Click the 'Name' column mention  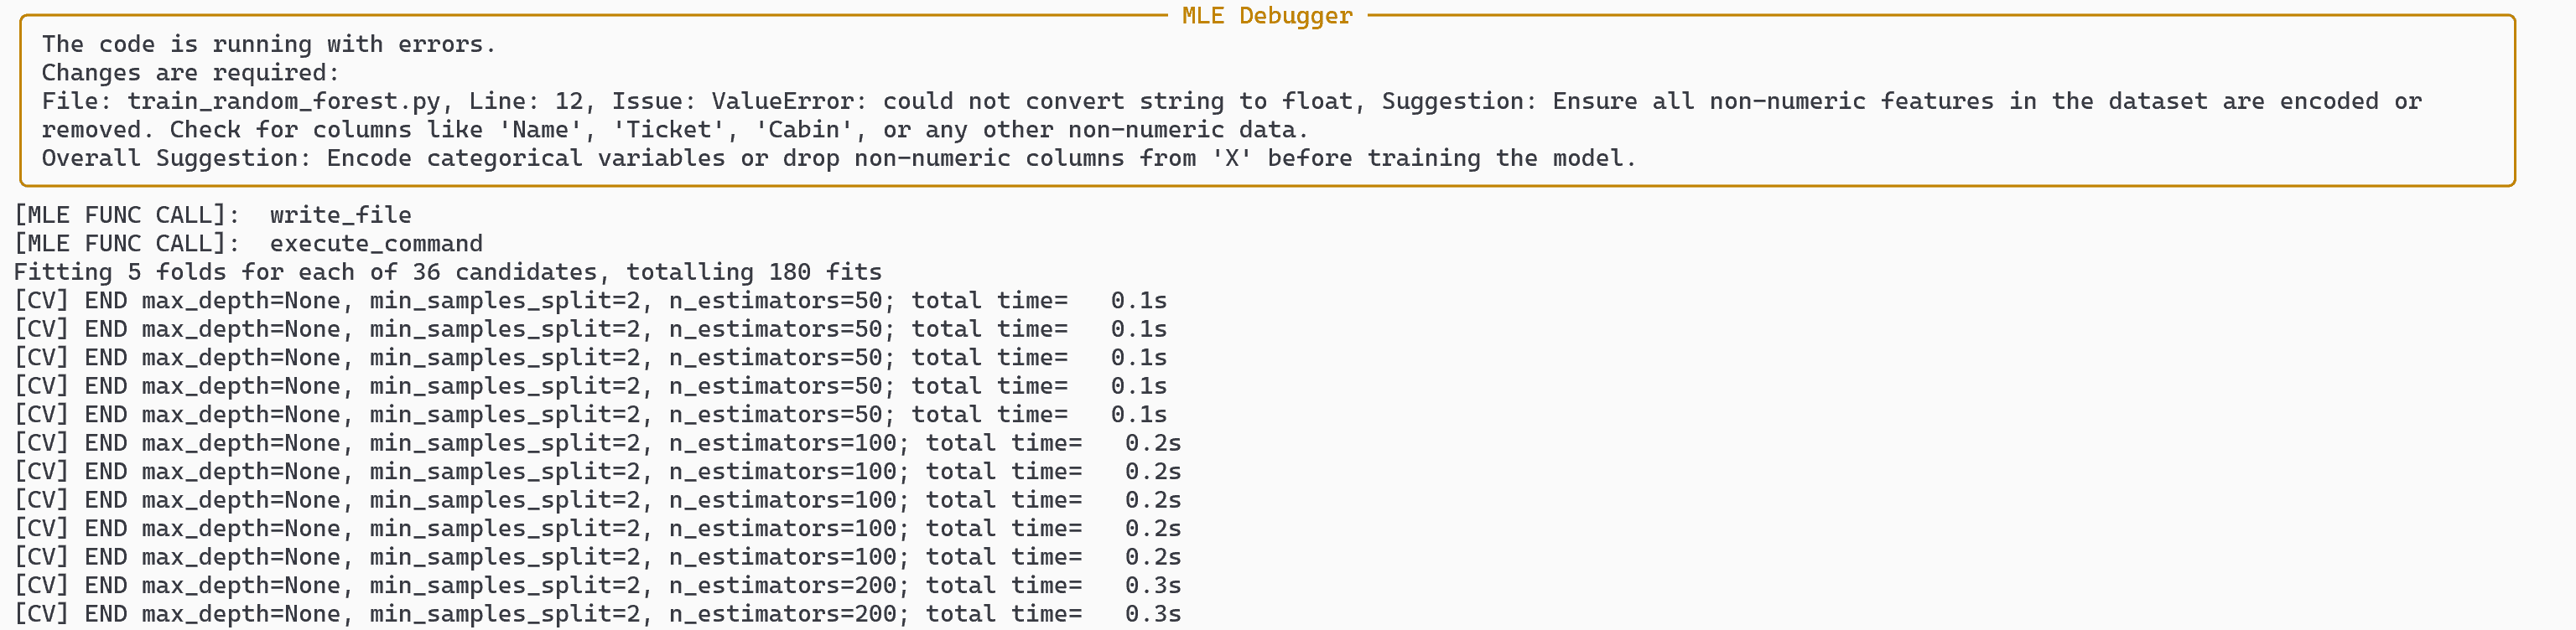(x=540, y=130)
